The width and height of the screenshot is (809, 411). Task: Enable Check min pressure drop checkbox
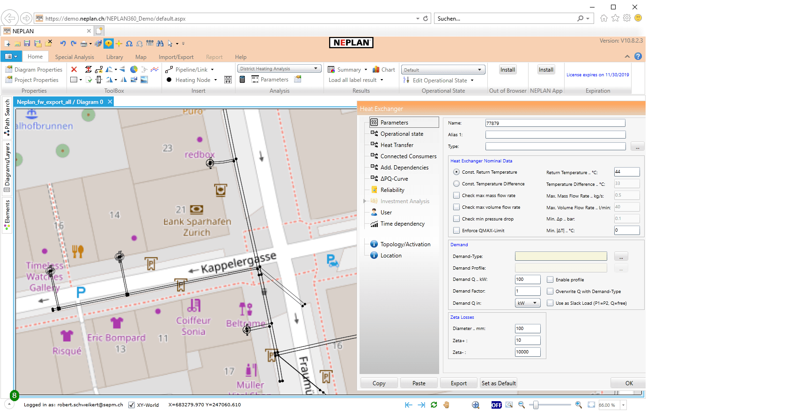pos(456,219)
